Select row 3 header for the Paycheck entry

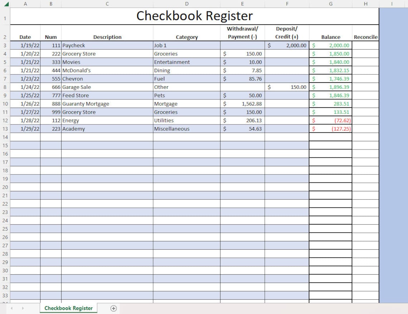pos(5,45)
